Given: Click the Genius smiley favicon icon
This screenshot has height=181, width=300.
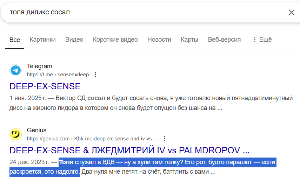Looking at the screenshot, I should (x=15, y=134).
